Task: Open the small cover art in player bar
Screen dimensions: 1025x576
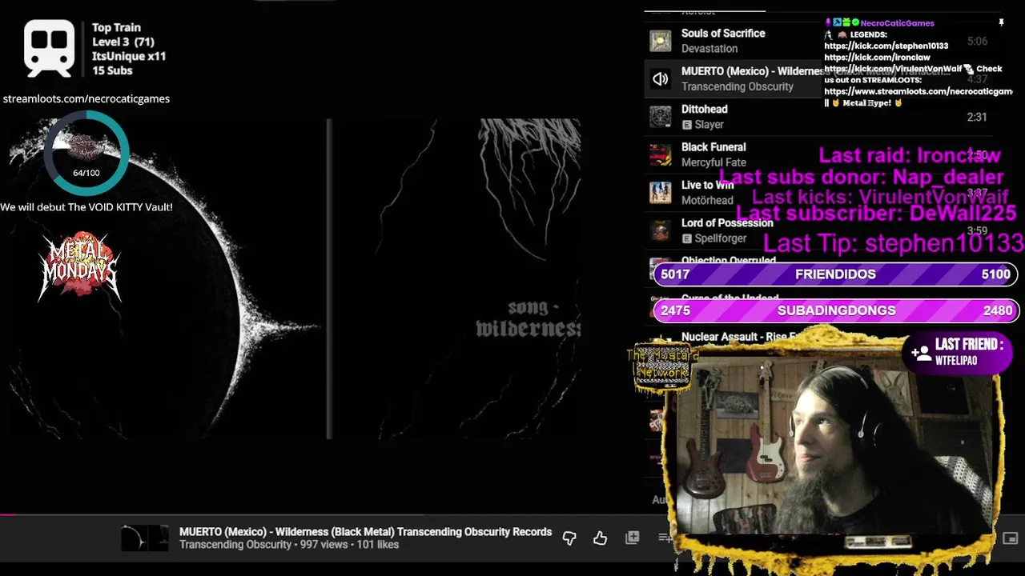Action: [145, 538]
